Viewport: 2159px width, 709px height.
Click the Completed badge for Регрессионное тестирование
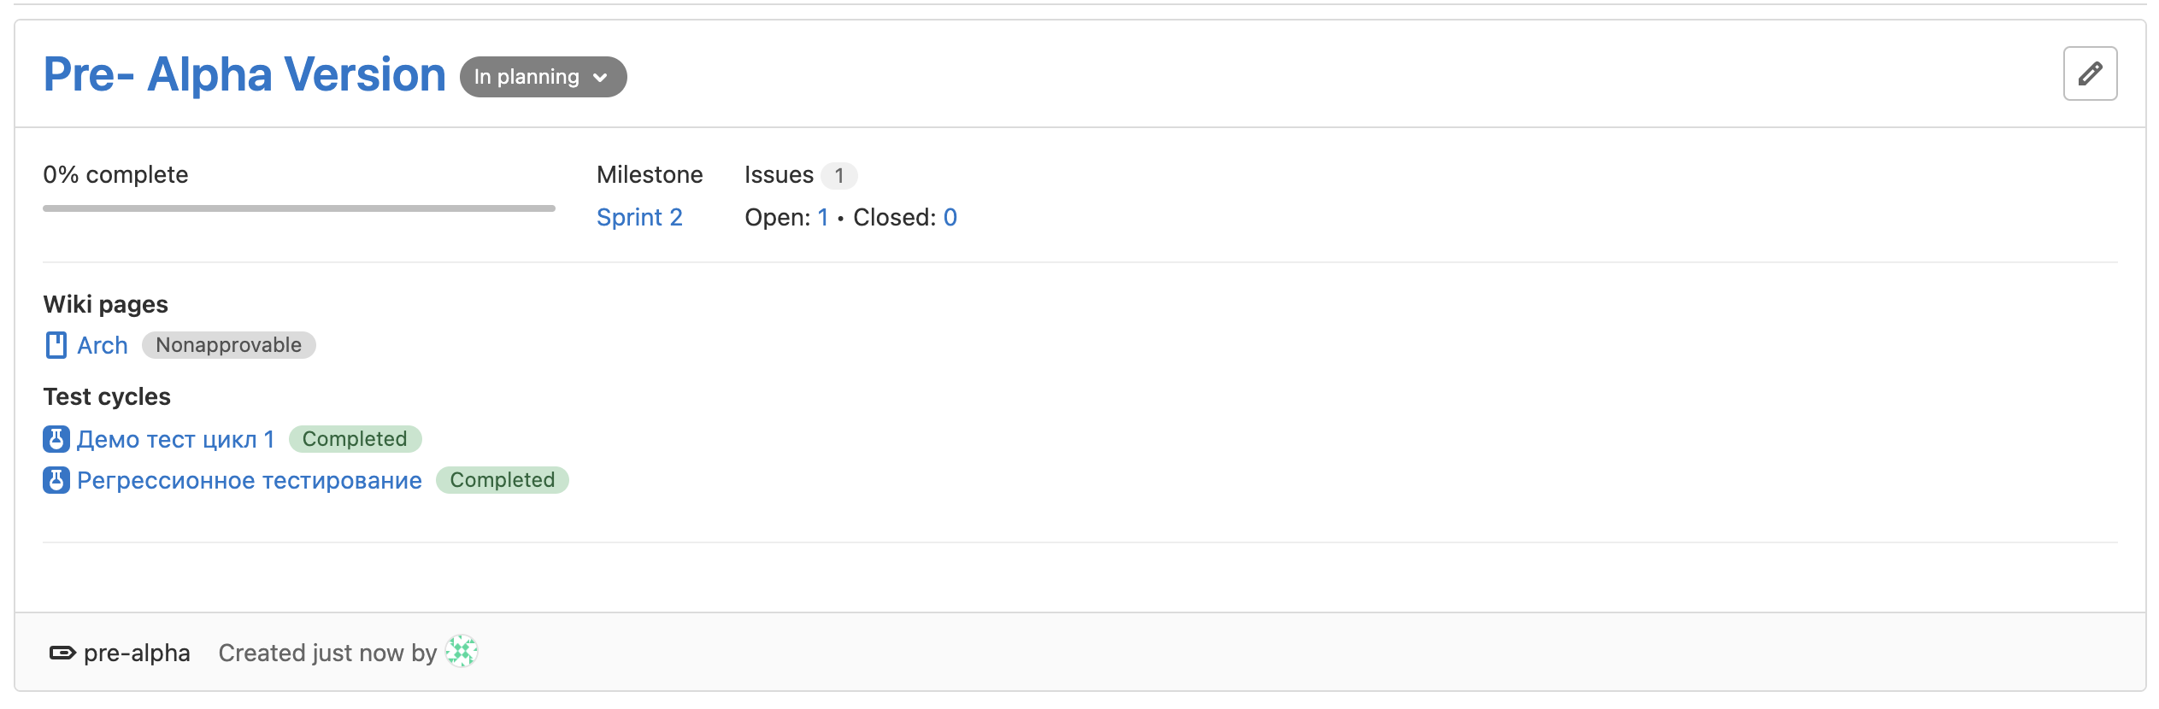tap(502, 480)
